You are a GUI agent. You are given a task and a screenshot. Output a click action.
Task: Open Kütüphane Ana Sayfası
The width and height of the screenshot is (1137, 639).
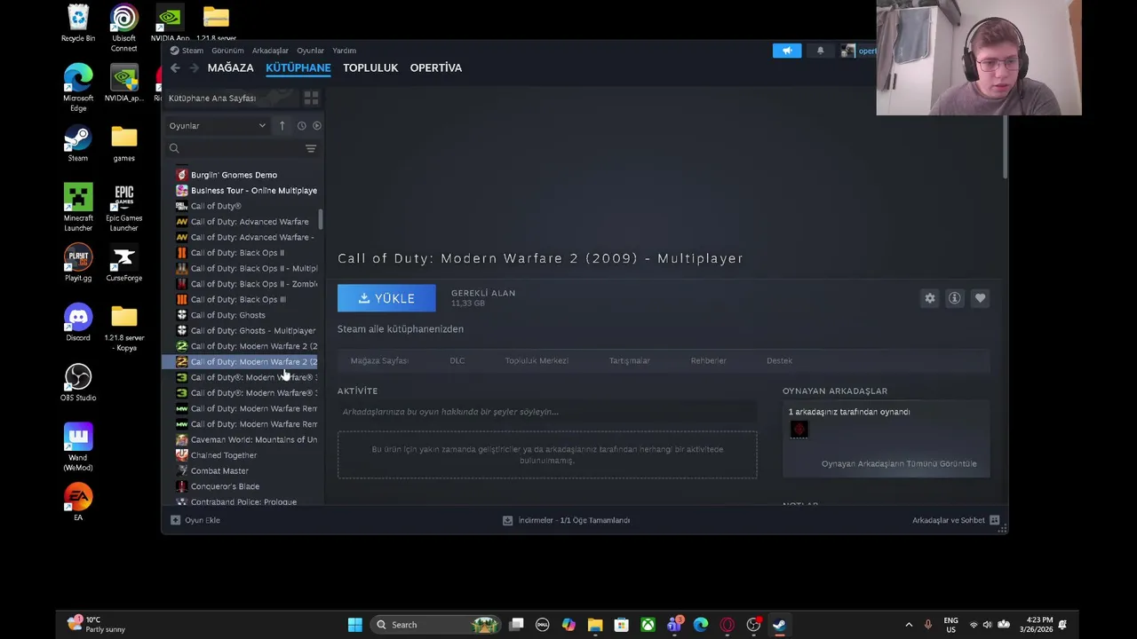point(212,99)
